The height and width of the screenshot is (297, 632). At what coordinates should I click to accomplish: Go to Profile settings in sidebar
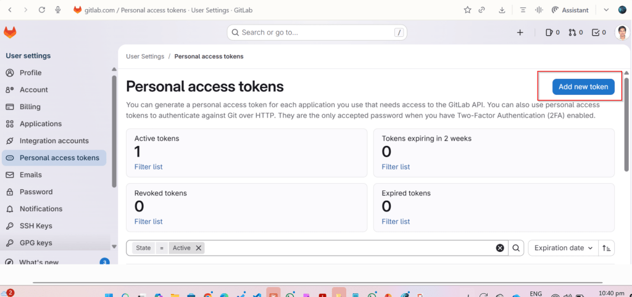(x=30, y=73)
